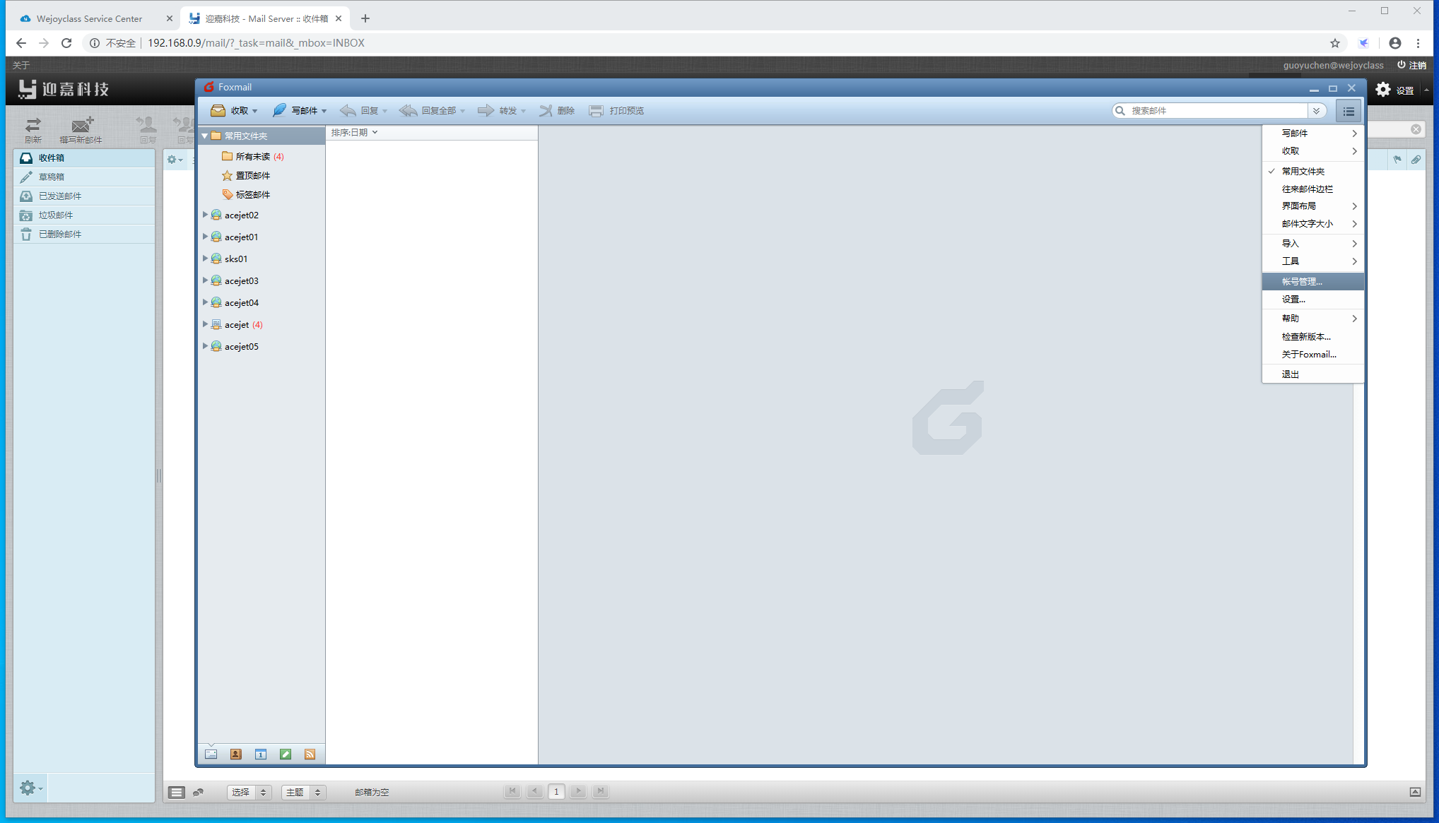
Task: Toggle 往来邮件边栏 sidebar option
Action: tap(1307, 189)
